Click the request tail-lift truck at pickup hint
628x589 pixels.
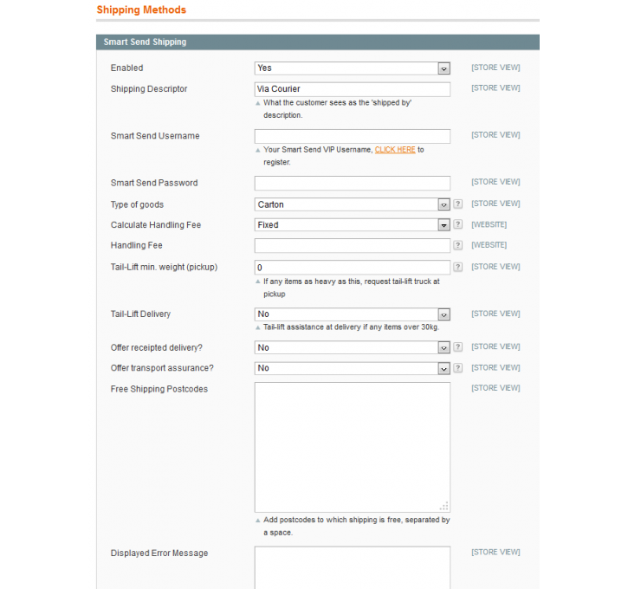pyautogui.click(x=352, y=288)
